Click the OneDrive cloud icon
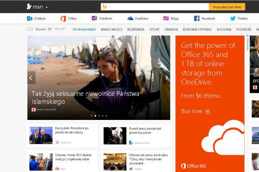Screen dimensions: 259x172 coord(130,18)
